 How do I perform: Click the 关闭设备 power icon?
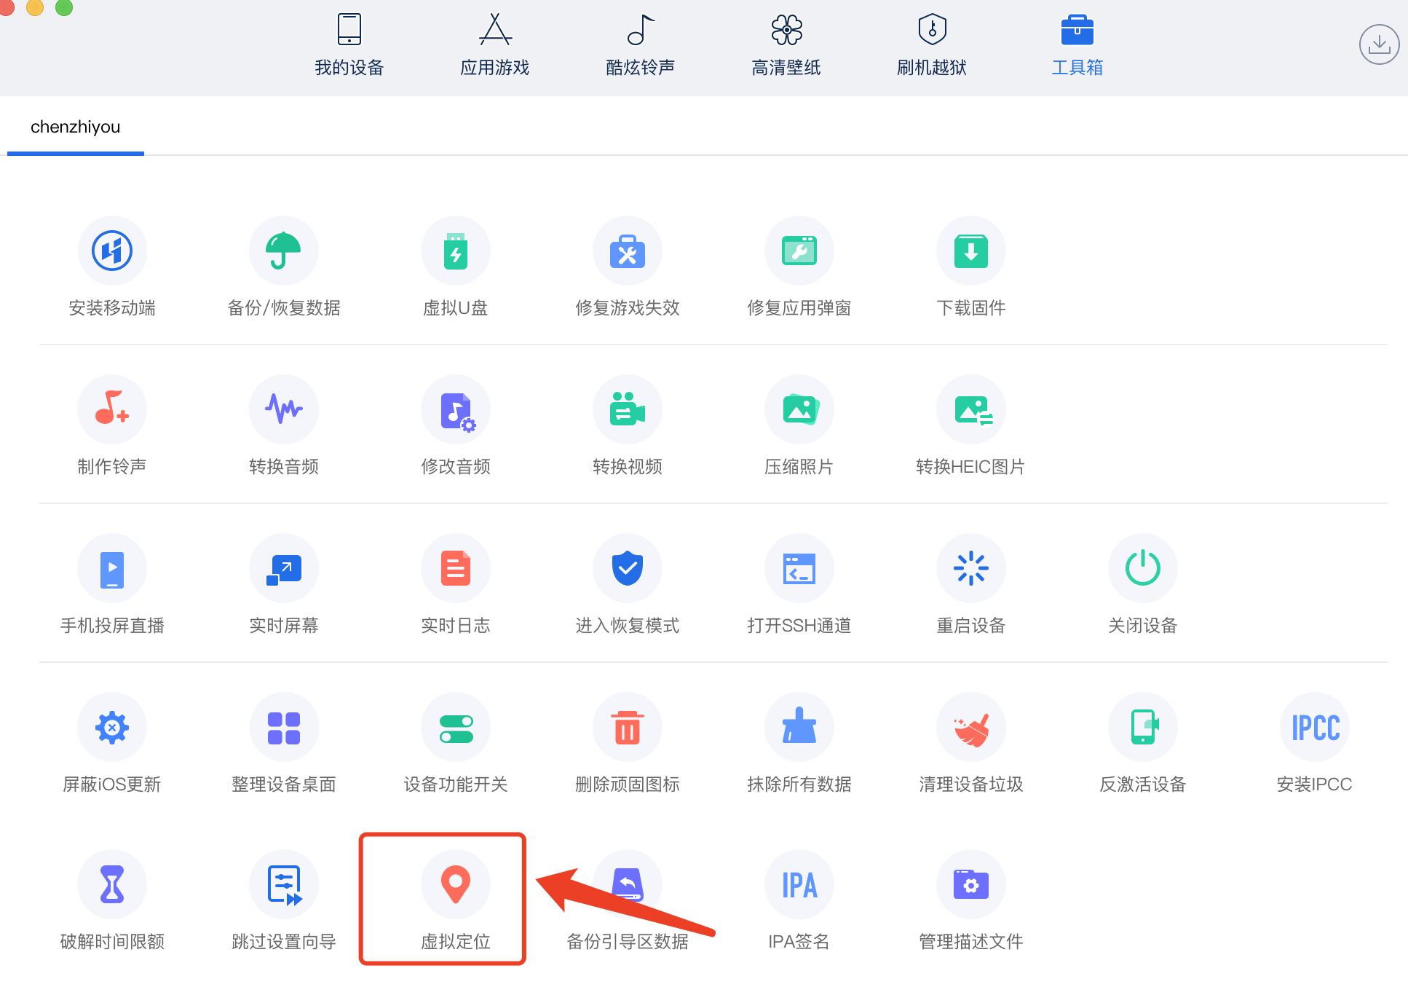pos(1142,568)
